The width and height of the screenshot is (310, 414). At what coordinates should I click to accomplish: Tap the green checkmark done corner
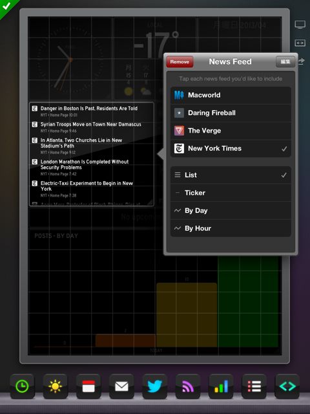click(6, 6)
